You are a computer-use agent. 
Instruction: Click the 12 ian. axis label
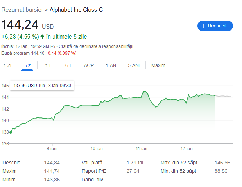(x=187, y=148)
